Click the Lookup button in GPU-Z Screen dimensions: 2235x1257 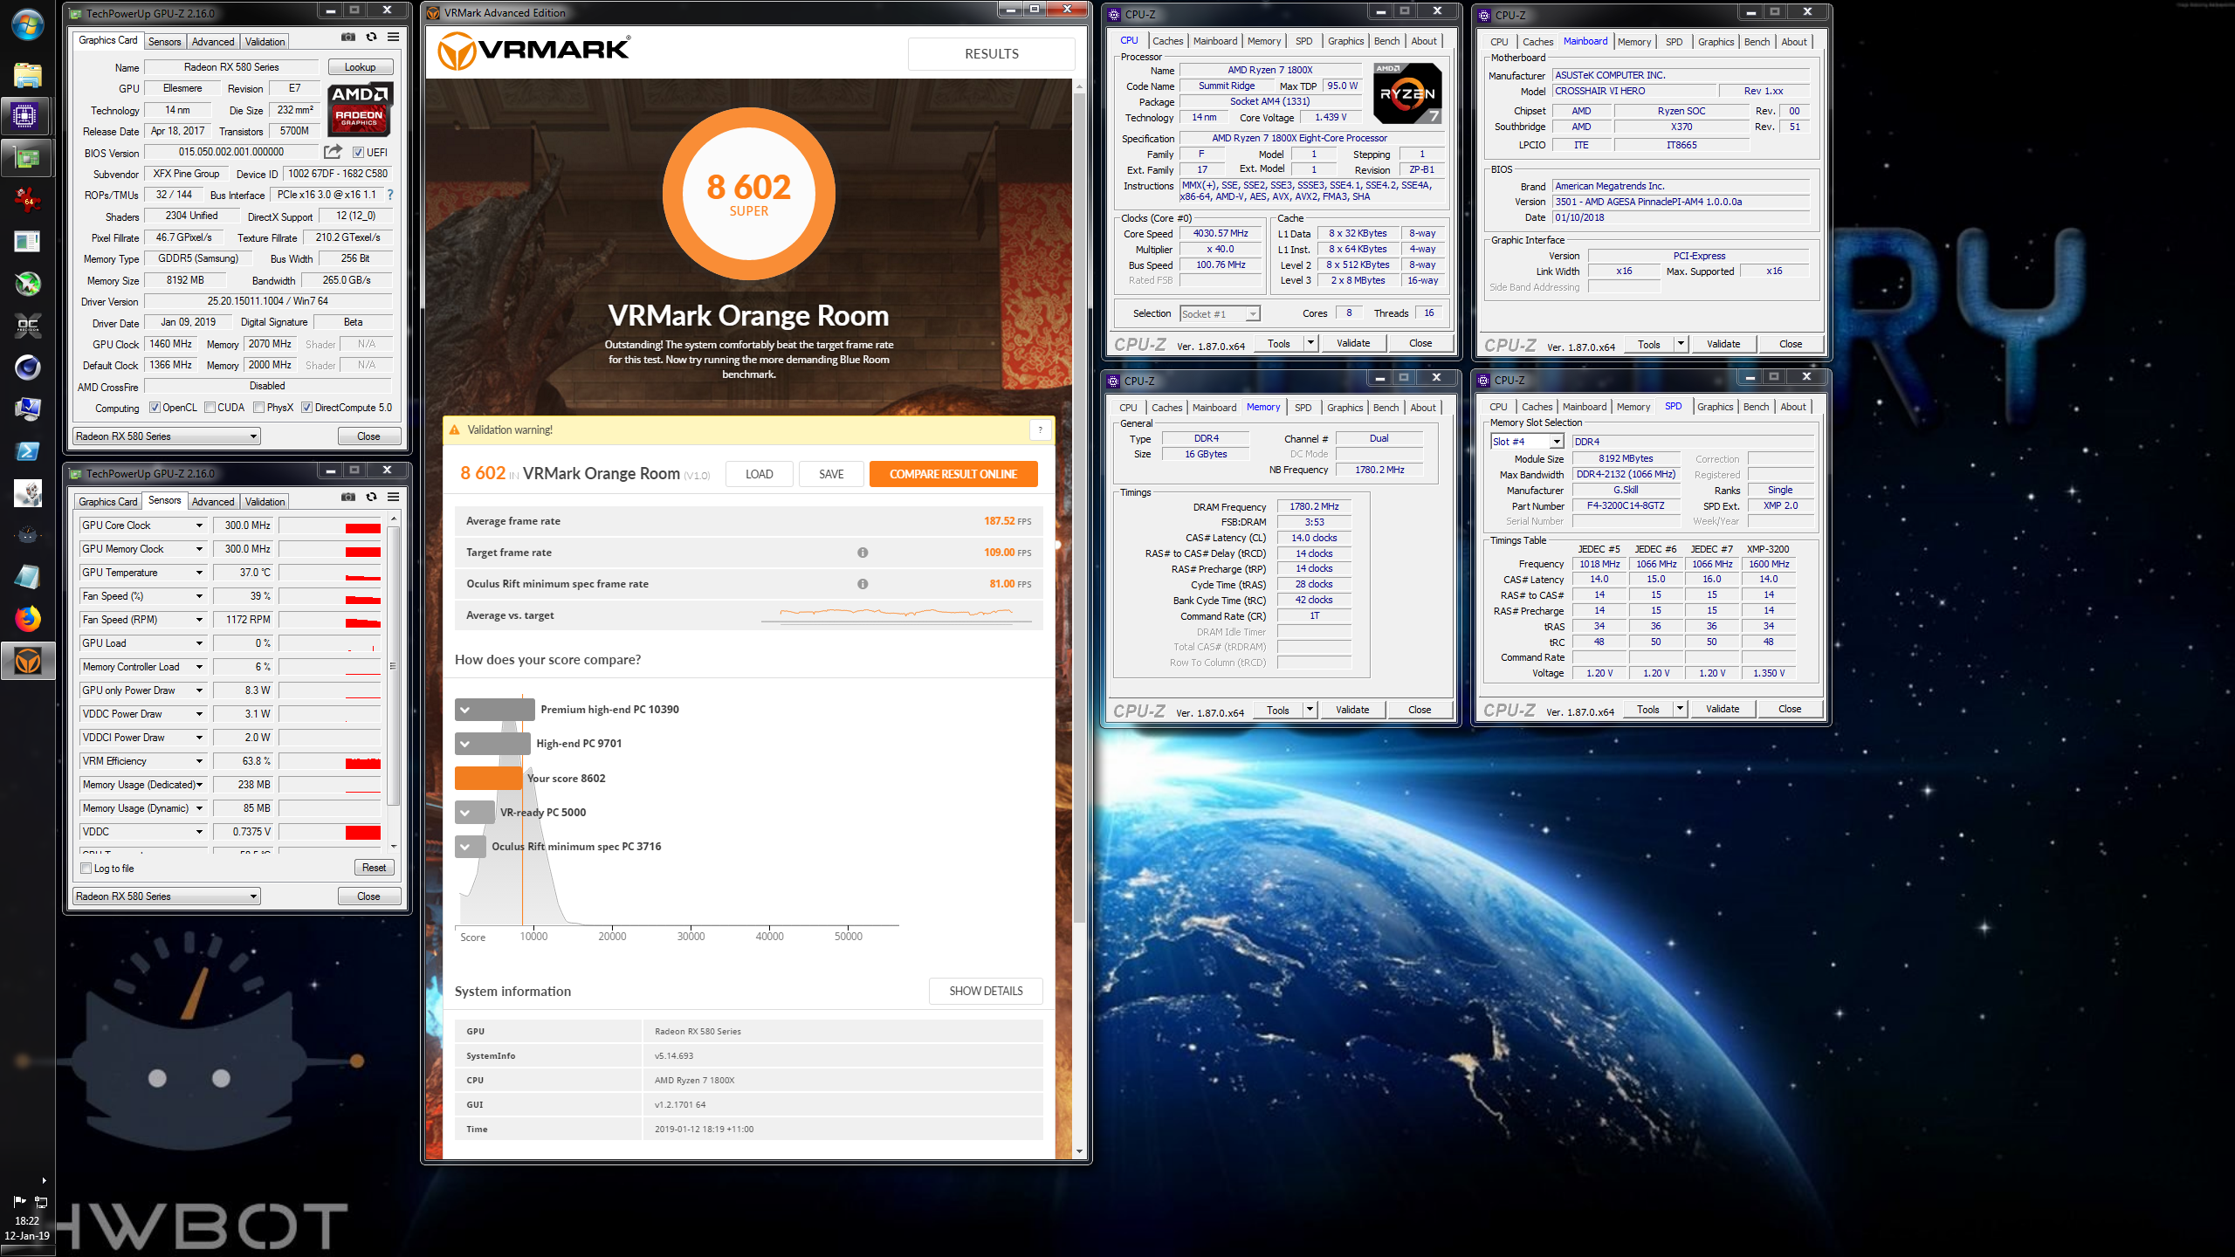[x=360, y=67]
